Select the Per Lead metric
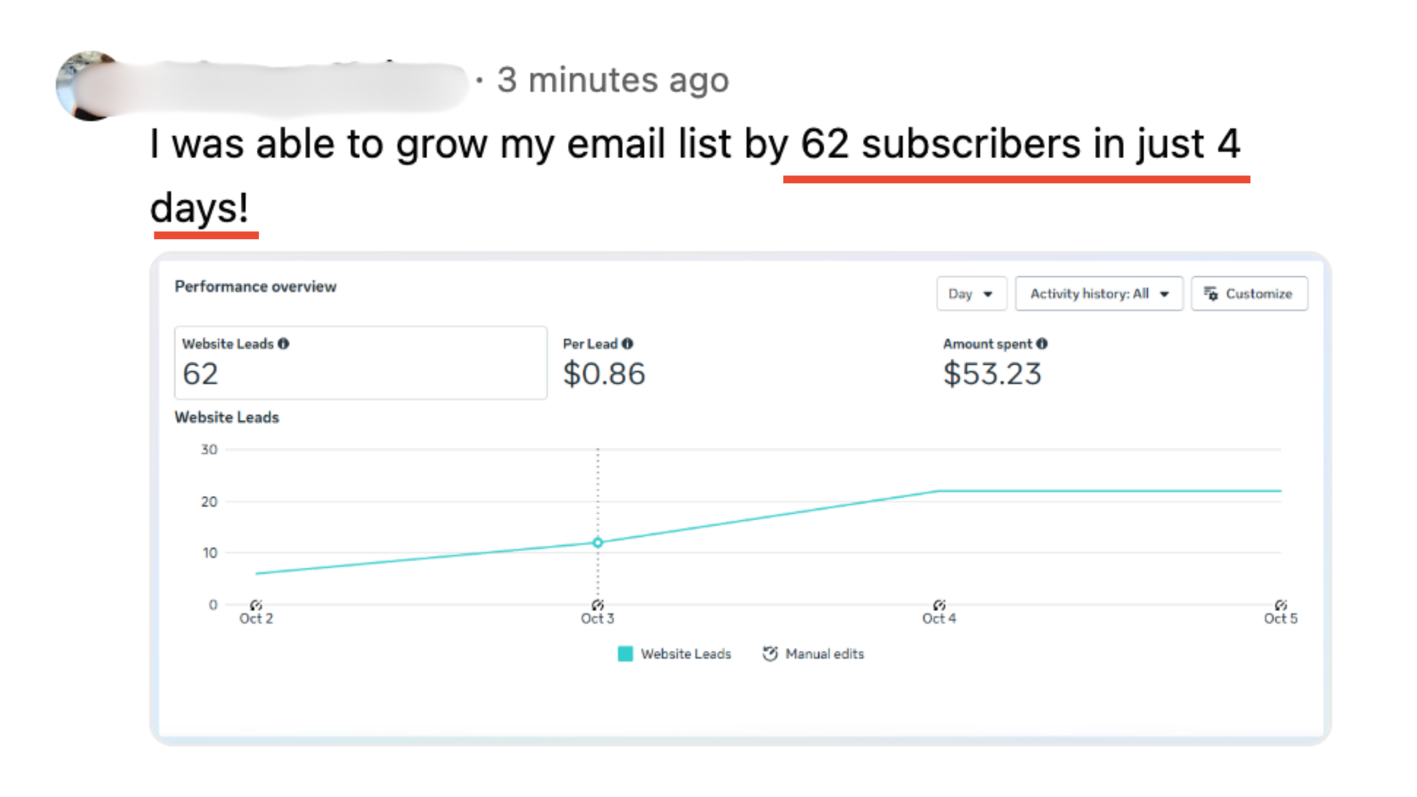The image size is (1417, 797). point(604,363)
